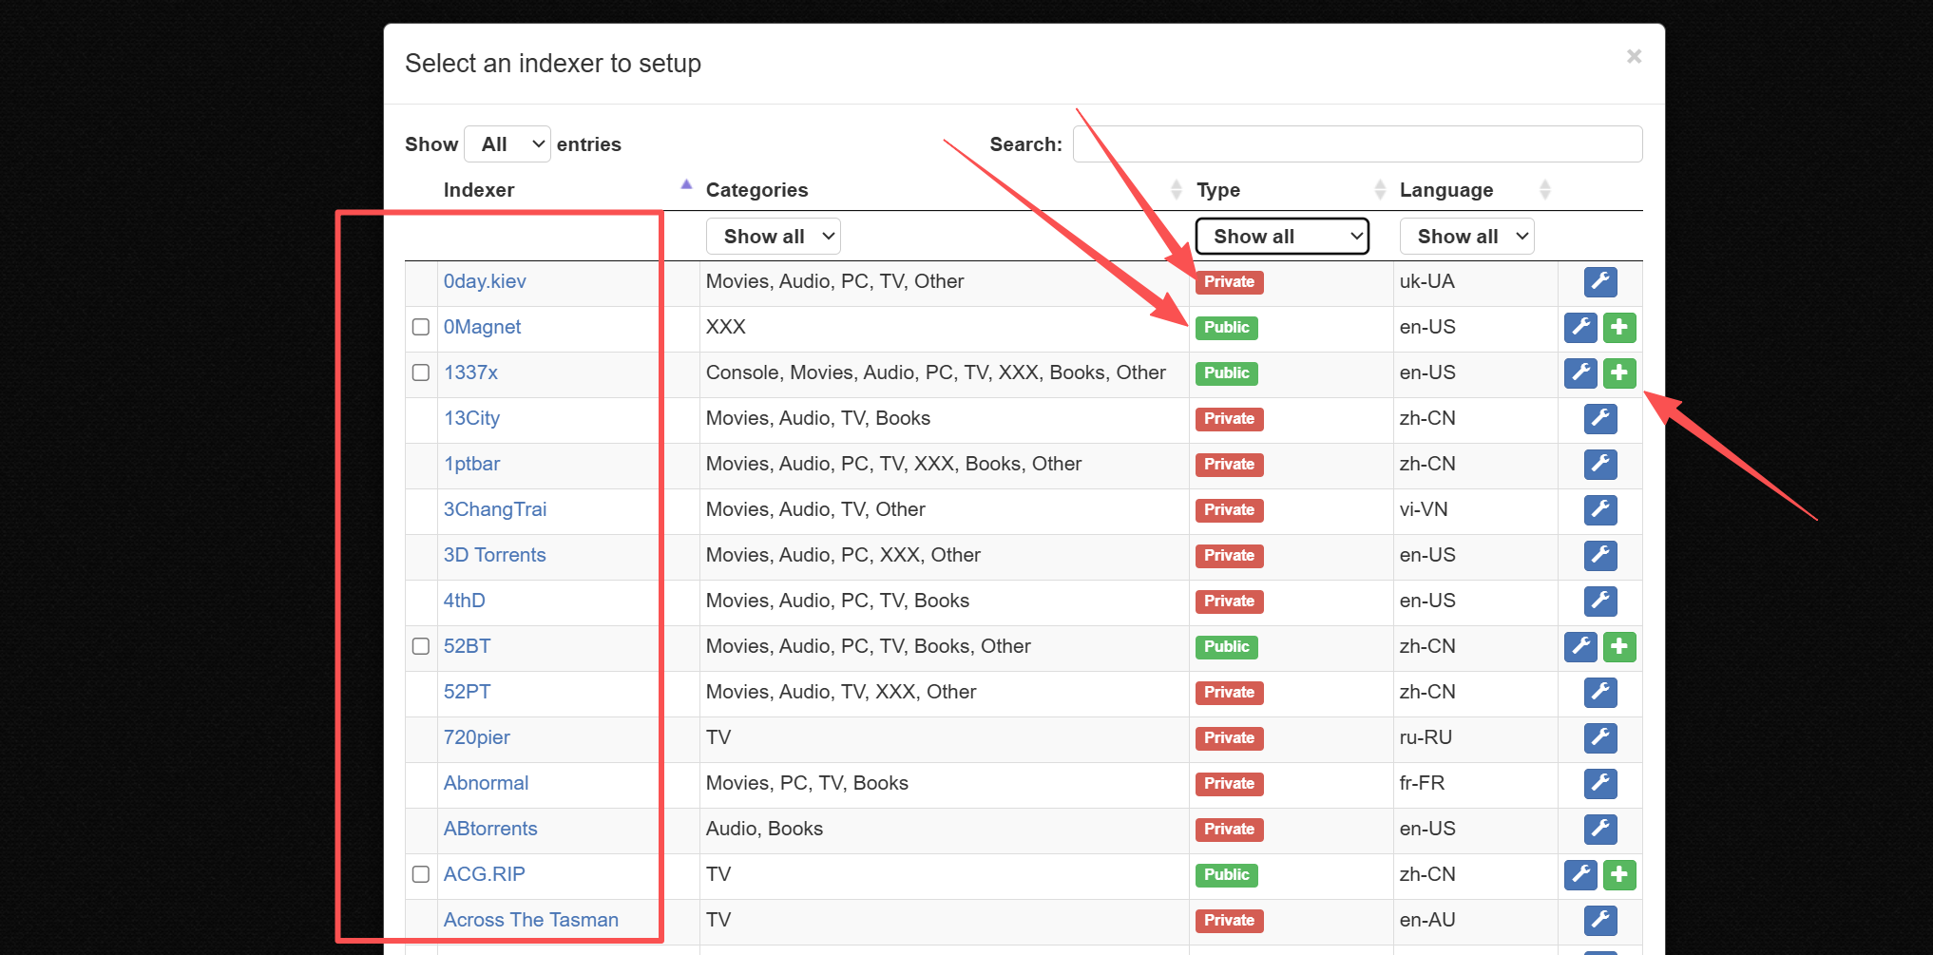Sort the table by Categories column header
Image resolution: width=1933 pixels, height=955 pixels.
click(756, 190)
